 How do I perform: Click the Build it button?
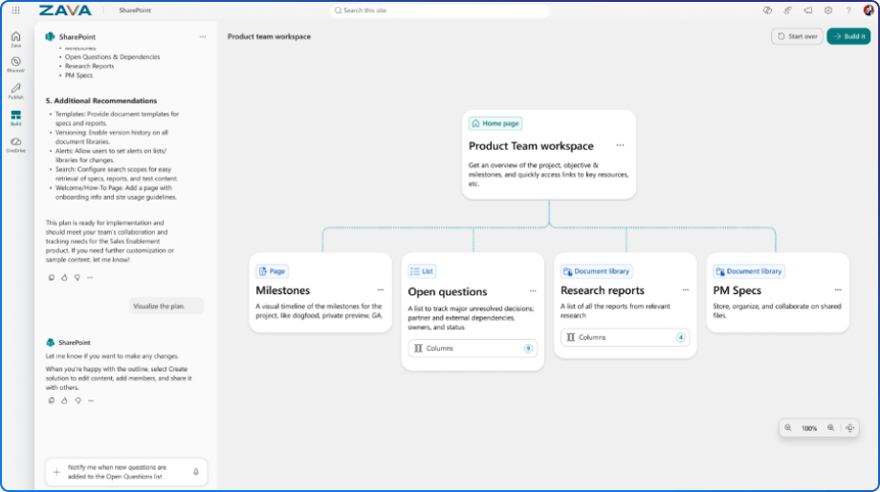(848, 36)
